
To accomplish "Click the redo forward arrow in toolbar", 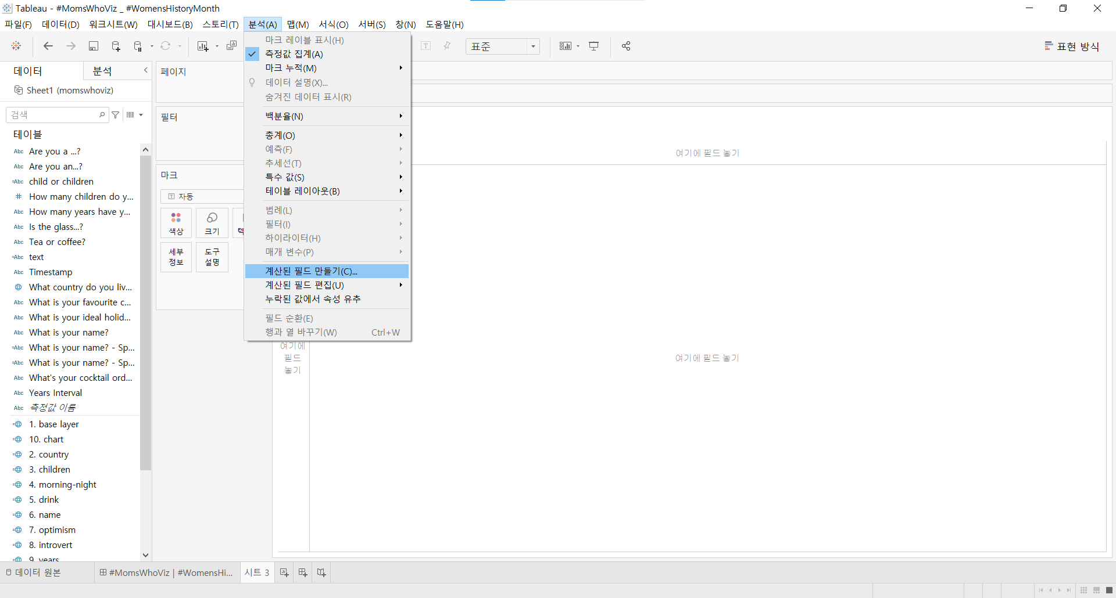I will click(x=71, y=46).
